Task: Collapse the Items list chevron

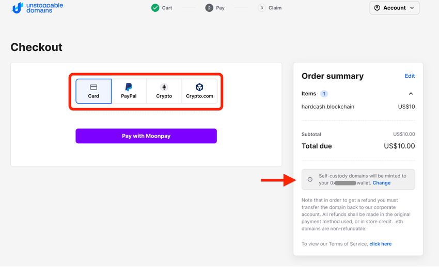Action: point(411,94)
